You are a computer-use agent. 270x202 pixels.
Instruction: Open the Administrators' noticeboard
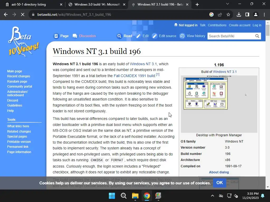pyautogui.click(x=17, y=93)
